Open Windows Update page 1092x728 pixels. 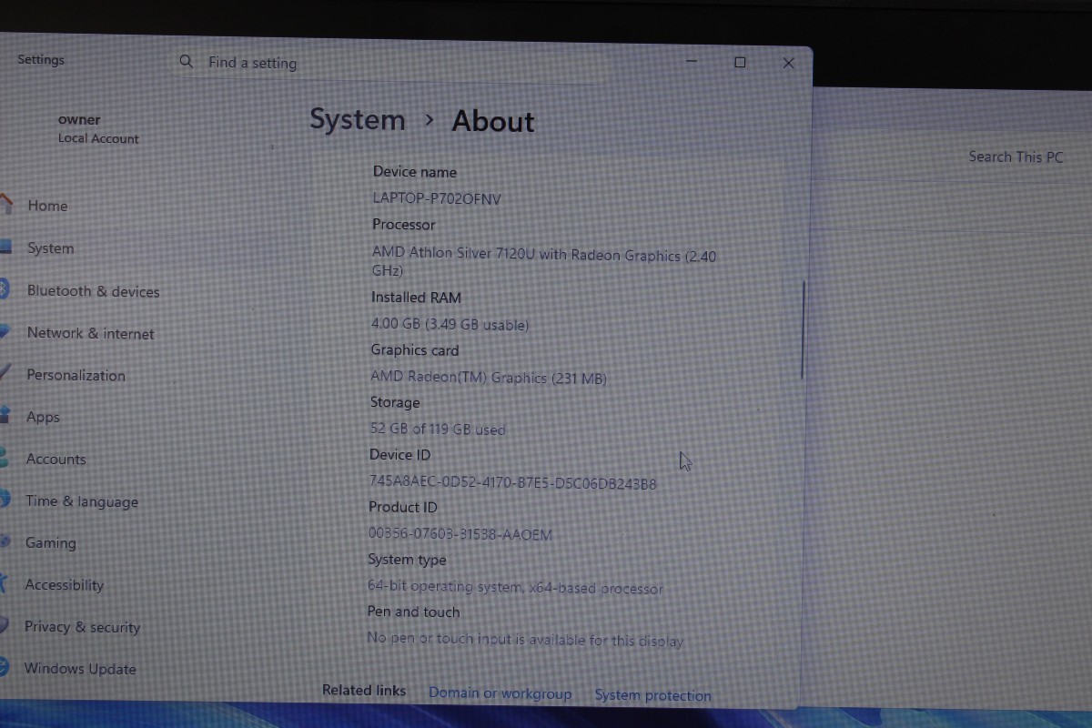[80, 669]
